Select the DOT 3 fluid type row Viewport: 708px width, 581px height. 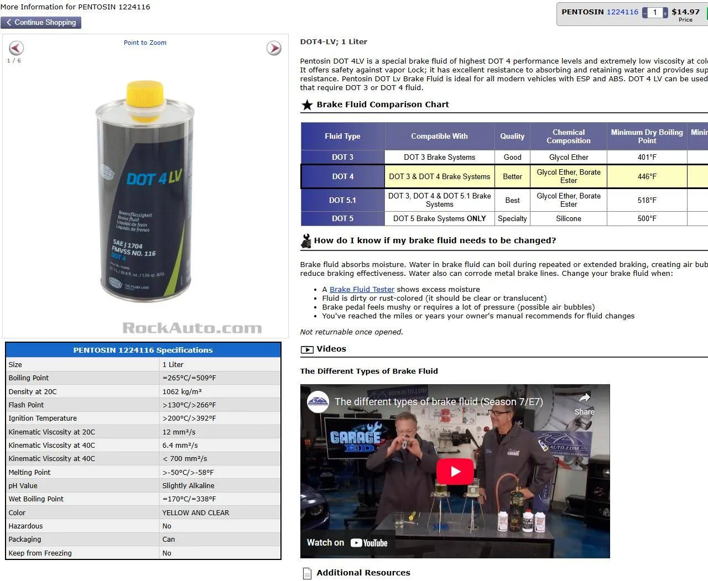click(504, 157)
